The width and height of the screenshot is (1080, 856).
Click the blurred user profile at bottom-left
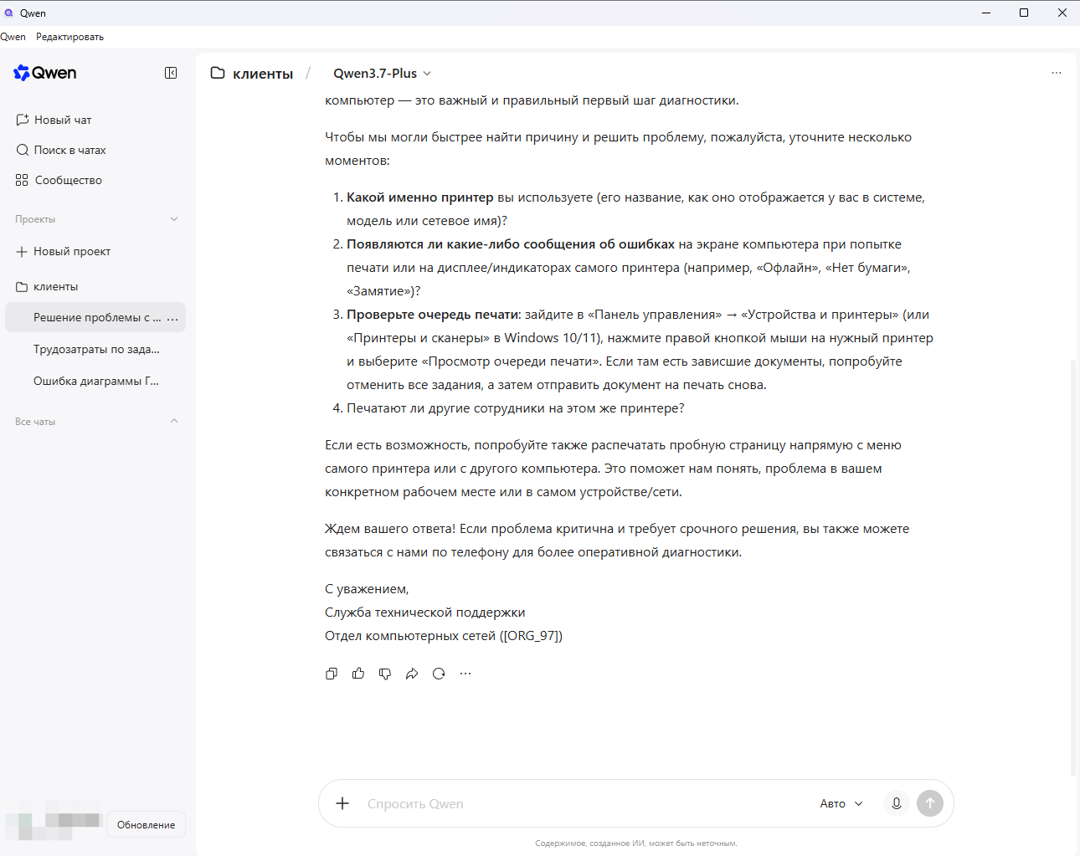[54, 822]
